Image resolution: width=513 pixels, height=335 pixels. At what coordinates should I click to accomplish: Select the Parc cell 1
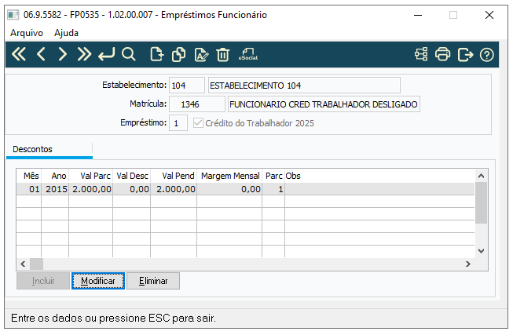coord(273,189)
